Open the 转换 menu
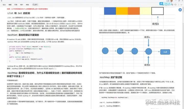The height and width of the screenshot is (109, 184). click(x=27, y=5)
